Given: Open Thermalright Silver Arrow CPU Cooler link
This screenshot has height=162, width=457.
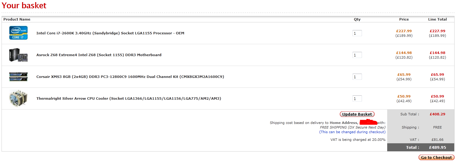Looking at the screenshot, I should [129, 98].
